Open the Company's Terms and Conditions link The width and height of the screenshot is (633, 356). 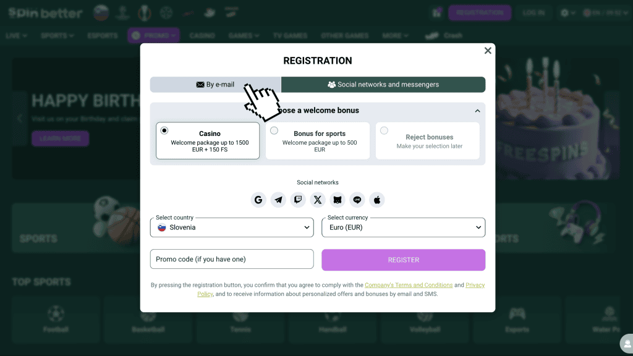[409, 285]
